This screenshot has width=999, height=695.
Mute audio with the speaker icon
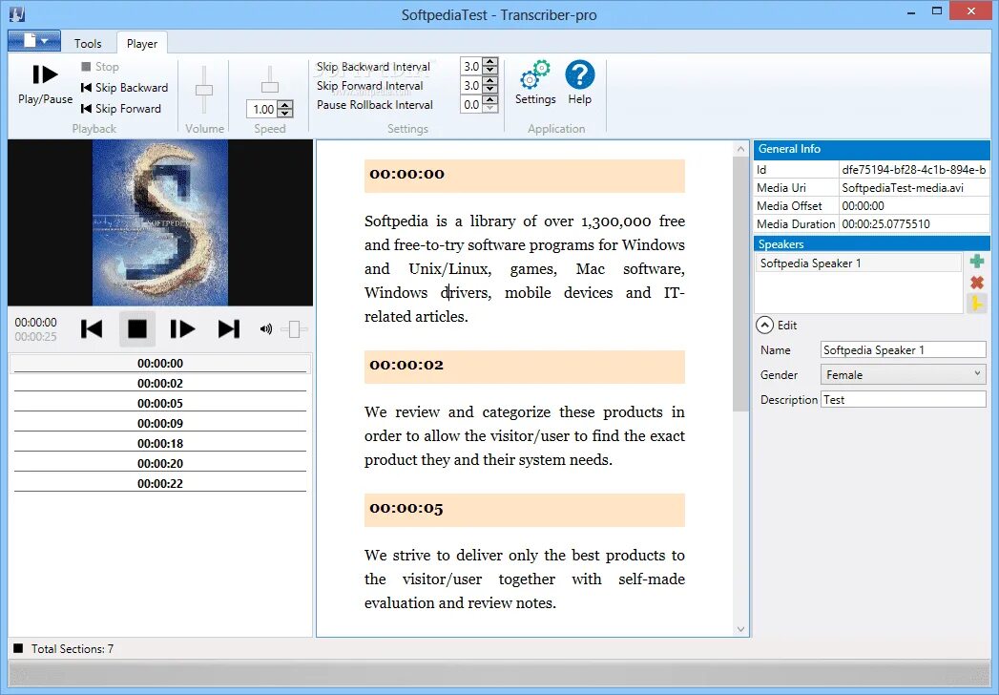265,329
